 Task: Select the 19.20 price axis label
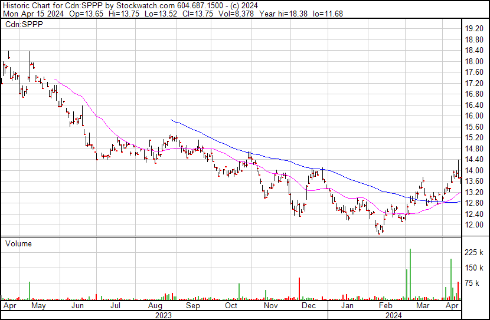tap(475, 28)
